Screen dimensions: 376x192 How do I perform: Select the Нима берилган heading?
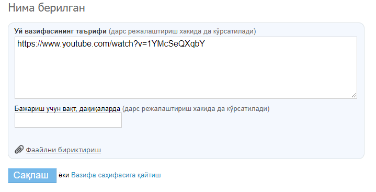pyautogui.click(x=47, y=8)
